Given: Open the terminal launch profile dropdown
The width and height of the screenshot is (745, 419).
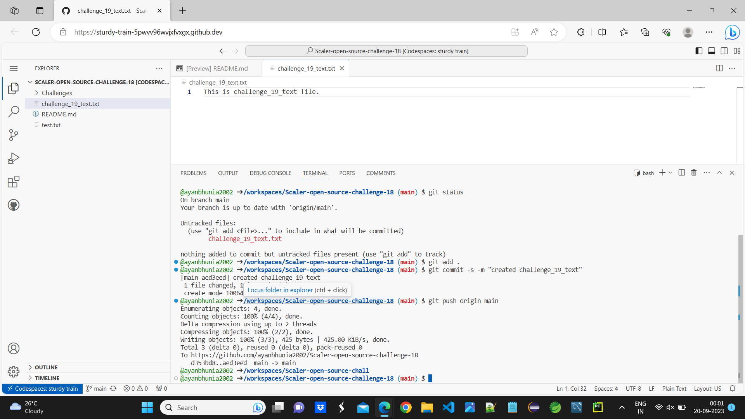Looking at the screenshot, I should coord(670,173).
